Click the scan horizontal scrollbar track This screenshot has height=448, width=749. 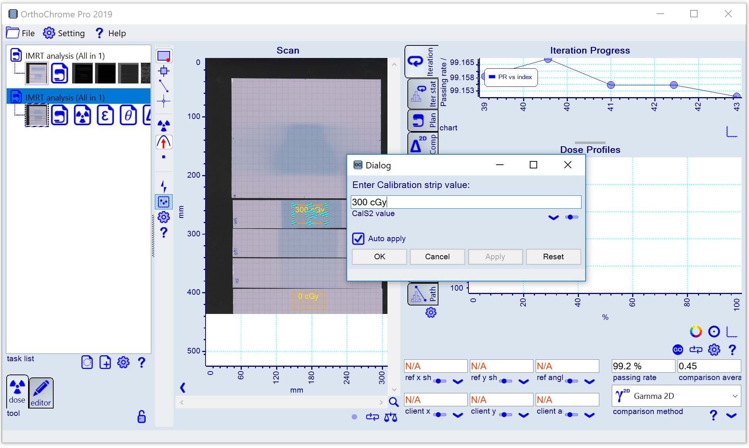(281, 402)
